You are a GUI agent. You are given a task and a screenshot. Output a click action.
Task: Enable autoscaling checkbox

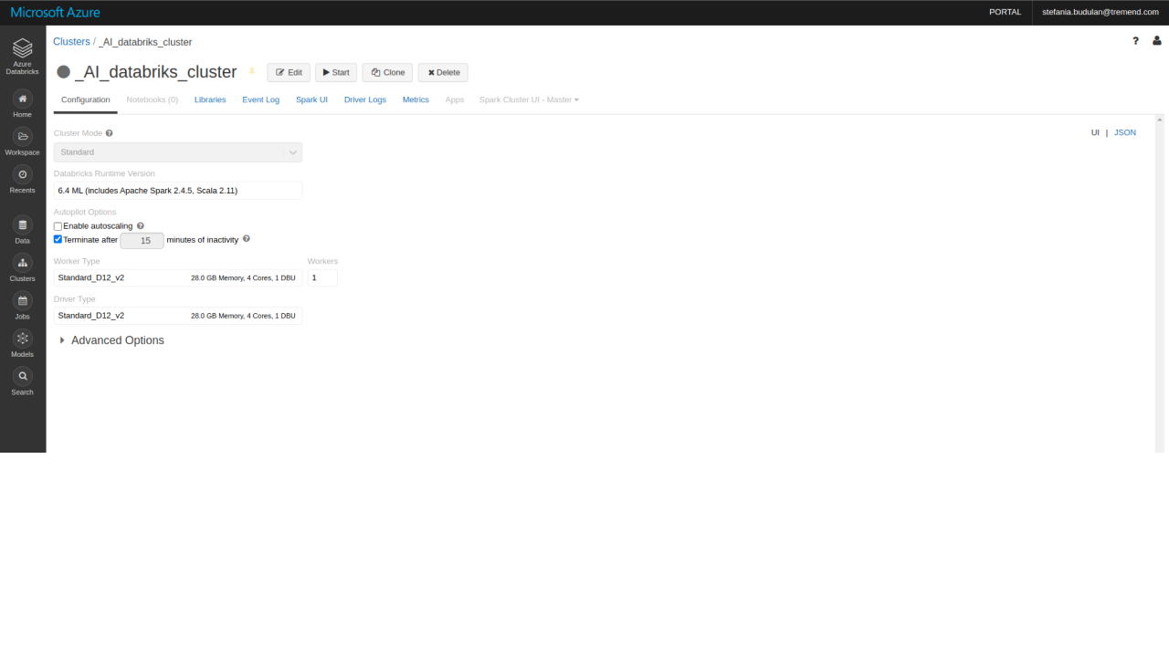[x=58, y=226]
